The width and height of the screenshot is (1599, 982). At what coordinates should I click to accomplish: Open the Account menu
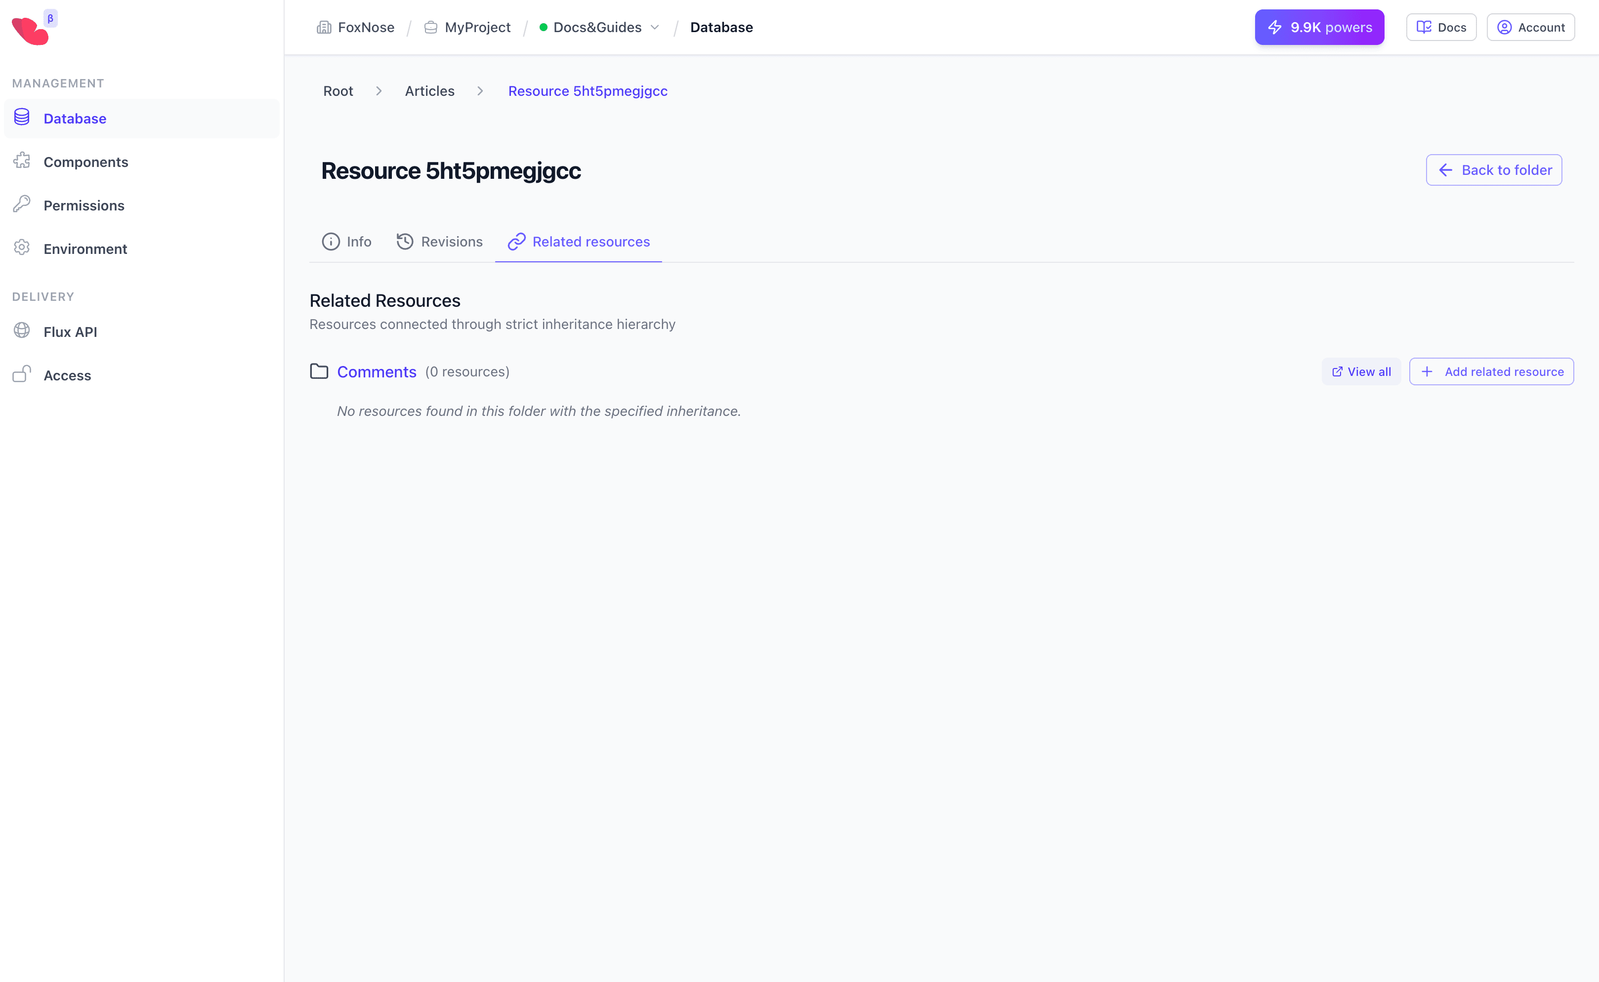tap(1530, 27)
